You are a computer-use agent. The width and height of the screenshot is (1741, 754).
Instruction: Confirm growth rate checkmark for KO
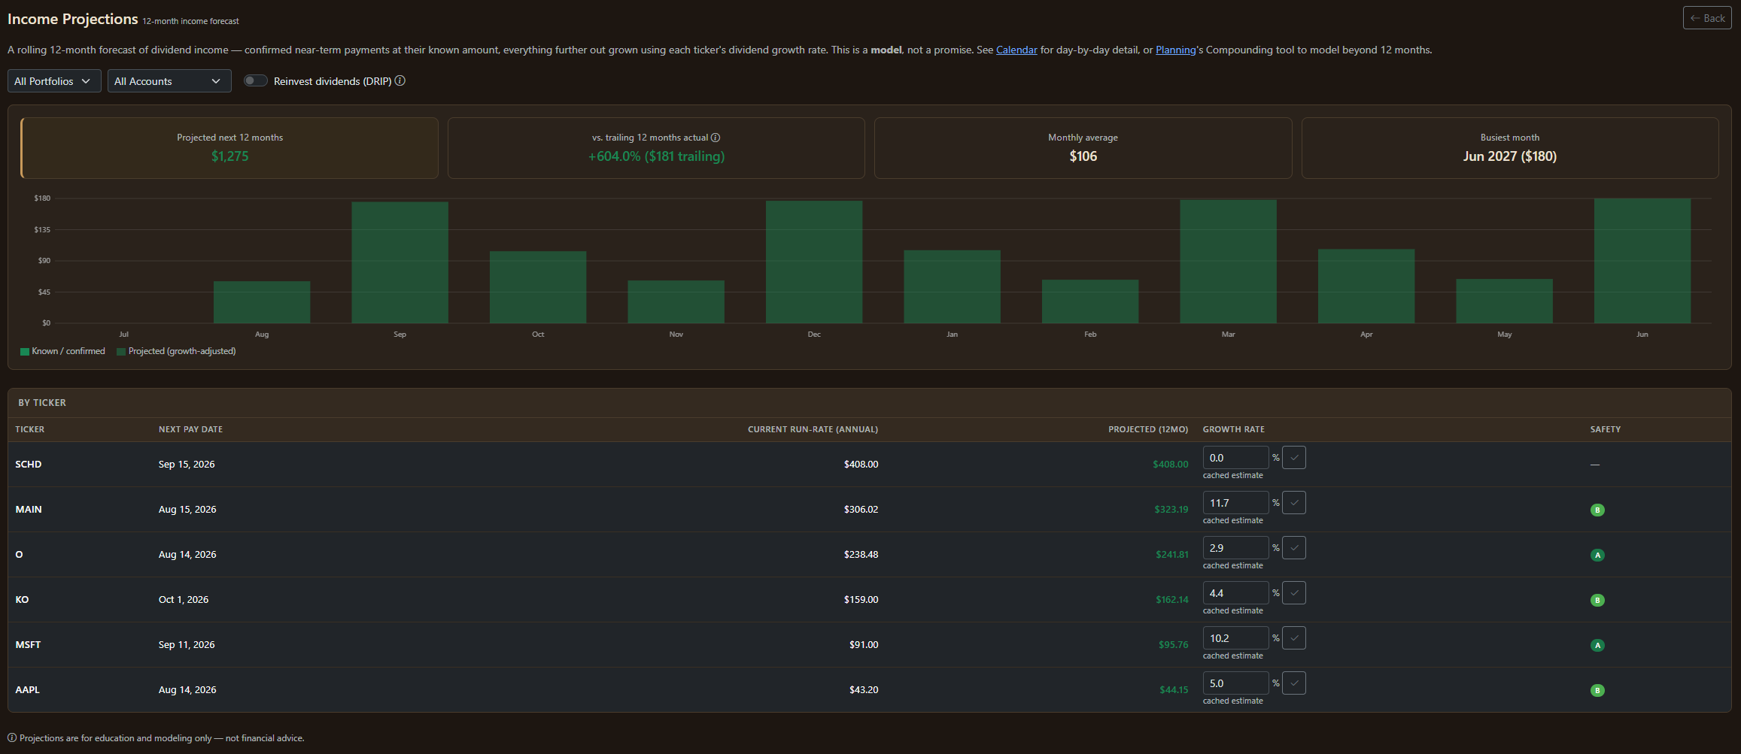(x=1293, y=593)
